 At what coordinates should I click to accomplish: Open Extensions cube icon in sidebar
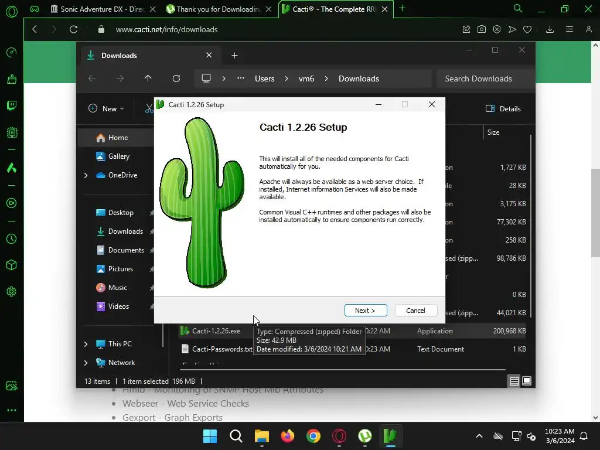tap(12, 265)
